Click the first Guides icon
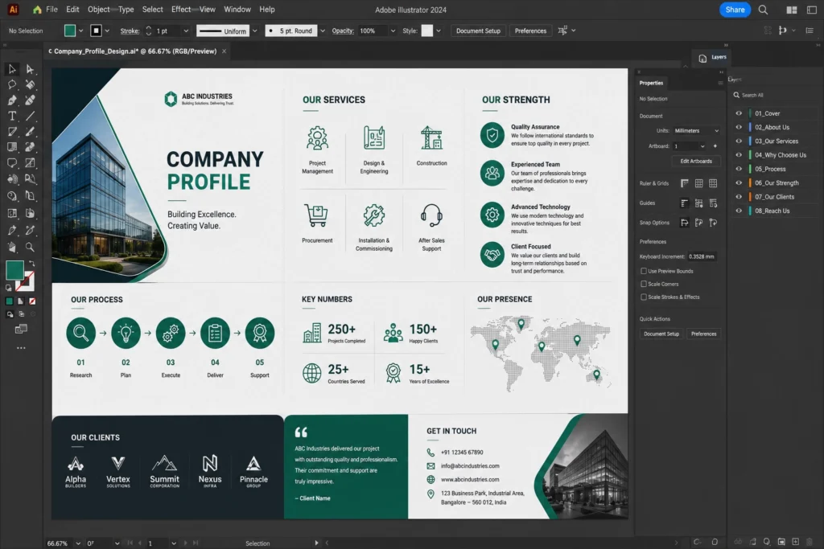The image size is (824, 549). coord(684,203)
